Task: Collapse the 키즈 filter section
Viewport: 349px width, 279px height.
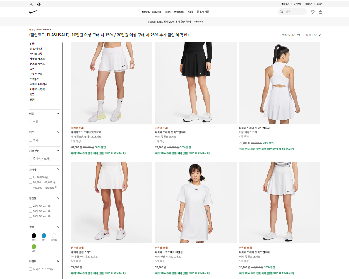Action: coord(58,132)
